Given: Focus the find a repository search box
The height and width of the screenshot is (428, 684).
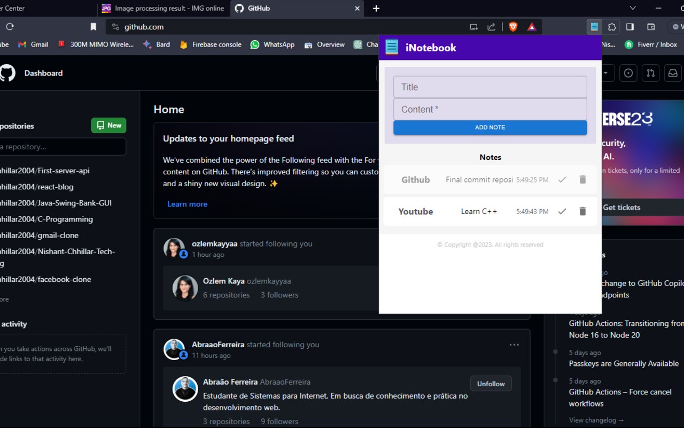Looking at the screenshot, I should pyautogui.click(x=63, y=147).
